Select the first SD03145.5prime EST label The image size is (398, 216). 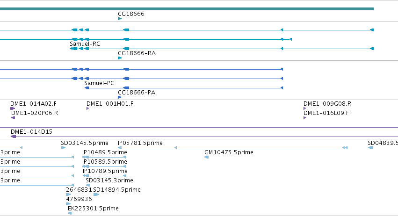85,143
